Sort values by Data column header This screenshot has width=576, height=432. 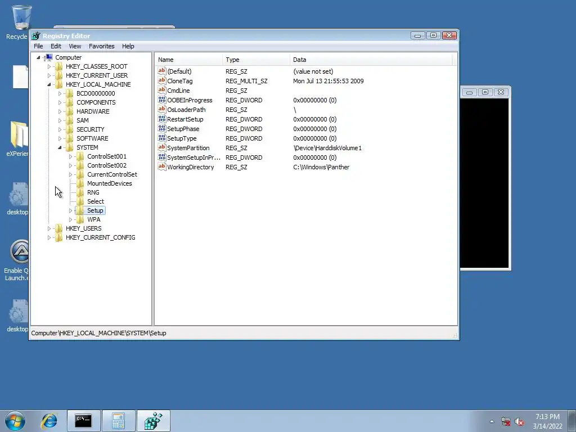point(371,60)
